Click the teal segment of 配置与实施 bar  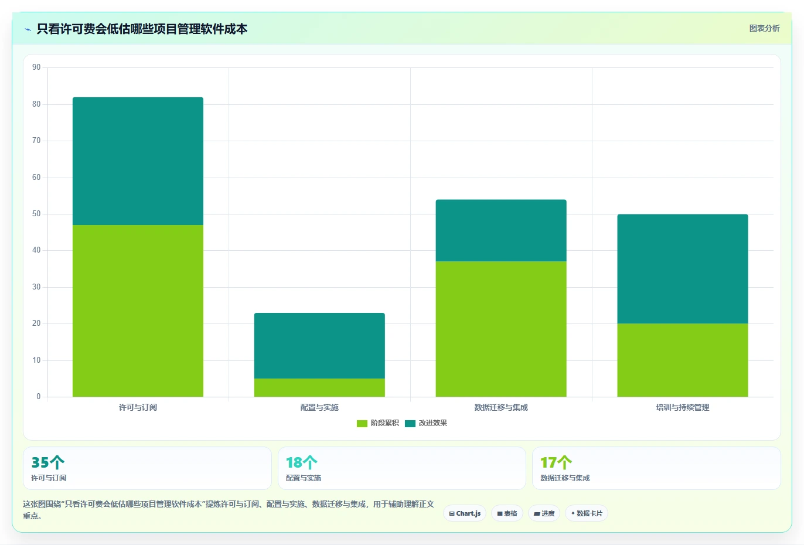[319, 346]
